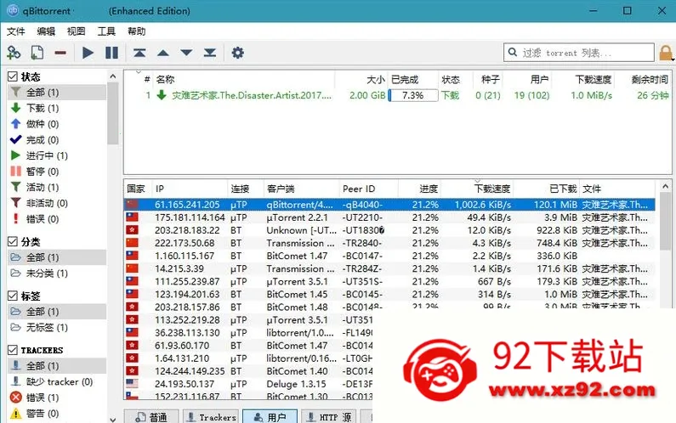Click filter torrent list search field
Viewport: 676px width, 423px height.
pyautogui.click(x=578, y=53)
